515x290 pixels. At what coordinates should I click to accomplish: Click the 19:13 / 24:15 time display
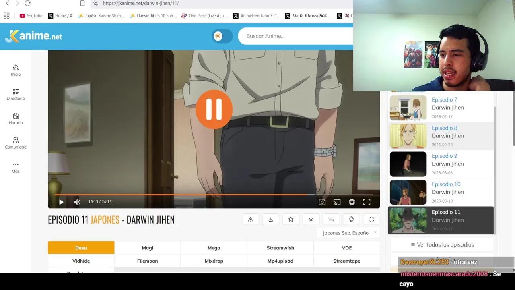[x=100, y=202]
